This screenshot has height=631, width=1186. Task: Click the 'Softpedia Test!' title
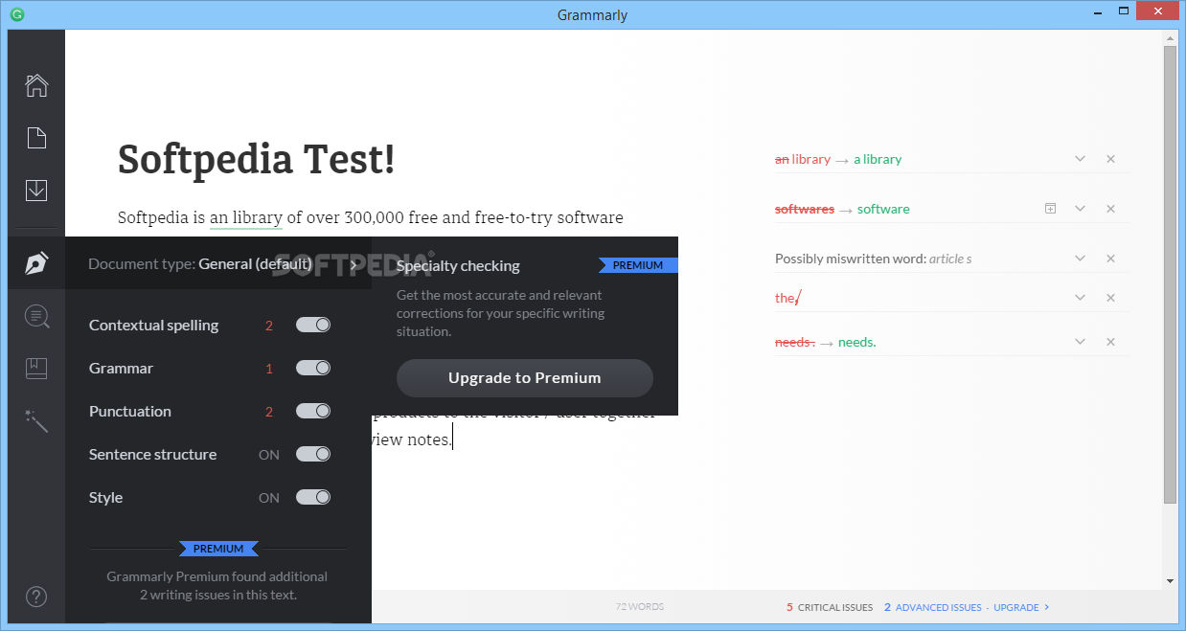pos(256,159)
